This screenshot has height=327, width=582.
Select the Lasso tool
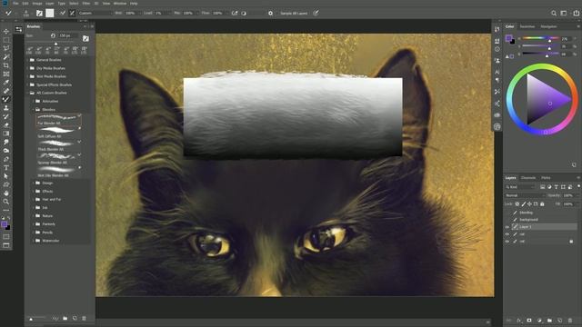click(6, 48)
